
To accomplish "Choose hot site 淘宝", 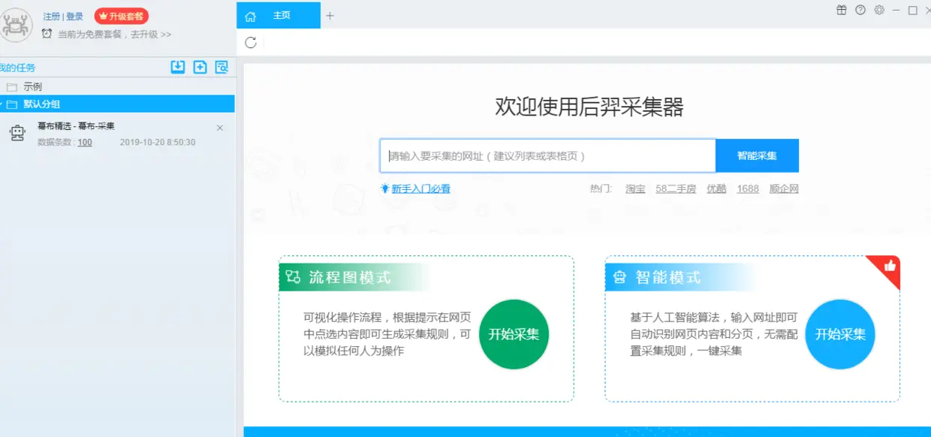I will pyautogui.click(x=635, y=188).
